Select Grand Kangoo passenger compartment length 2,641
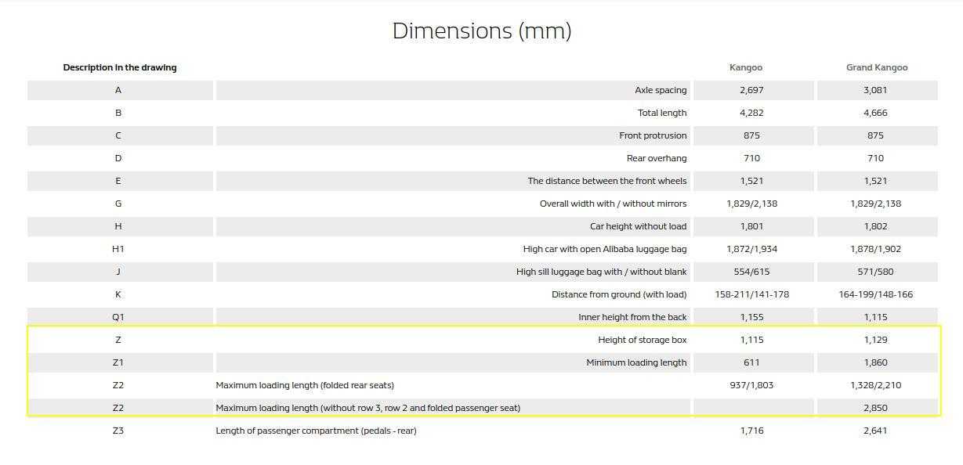The width and height of the screenshot is (963, 465). [875, 431]
